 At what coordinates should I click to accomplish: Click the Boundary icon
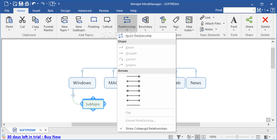tap(145, 20)
